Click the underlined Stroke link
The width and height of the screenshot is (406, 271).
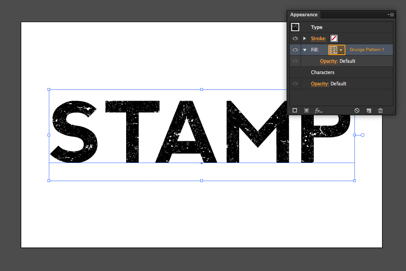tap(319, 38)
